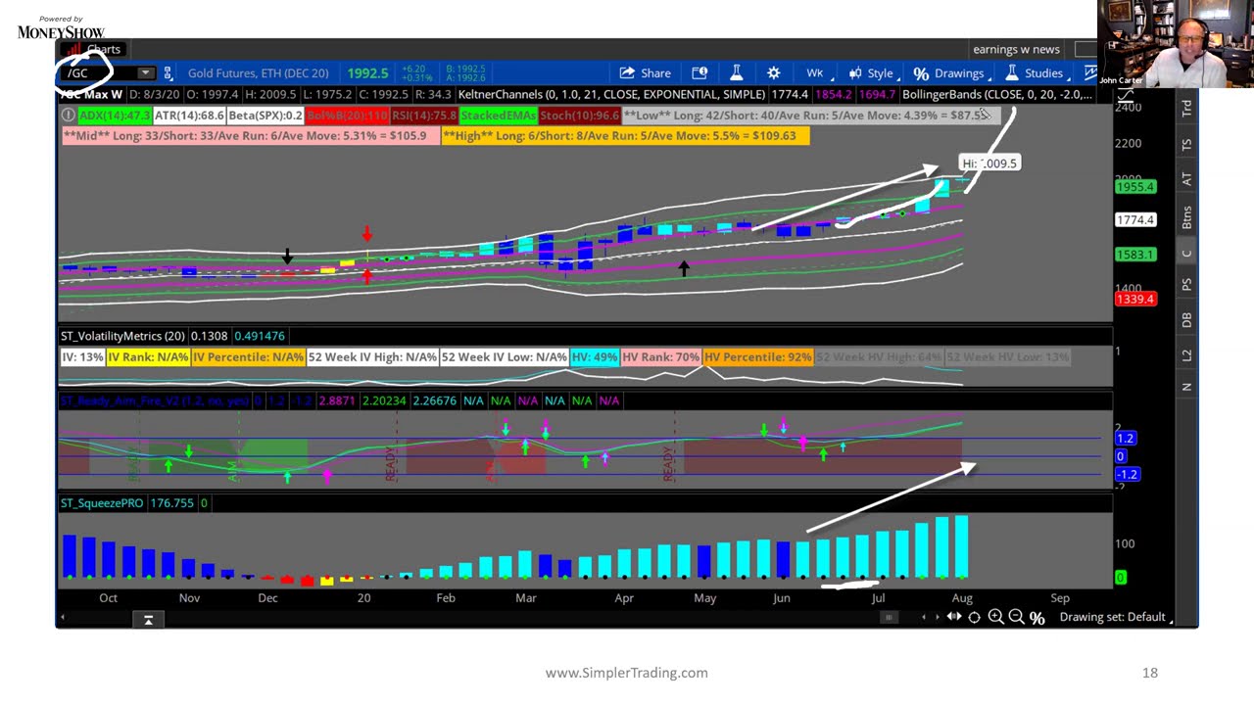Open the Edit studies beaker icon
Viewport: 1254px width, 705px height.
click(x=736, y=73)
